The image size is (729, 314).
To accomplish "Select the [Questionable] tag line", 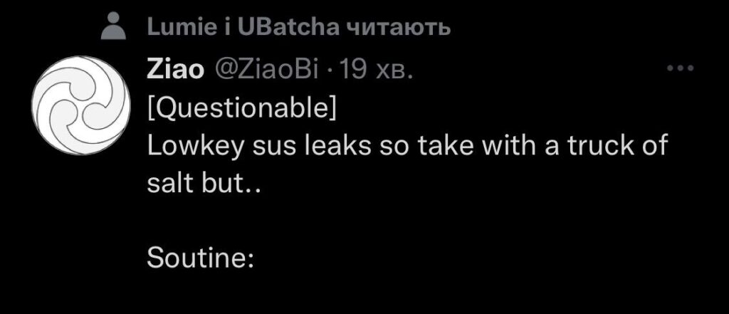I will click(x=242, y=110).
